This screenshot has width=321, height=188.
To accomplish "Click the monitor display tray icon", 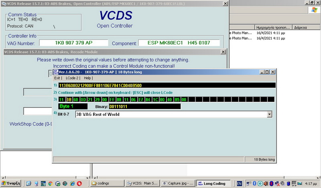I will pyautogui.click(x=294, y=184).
